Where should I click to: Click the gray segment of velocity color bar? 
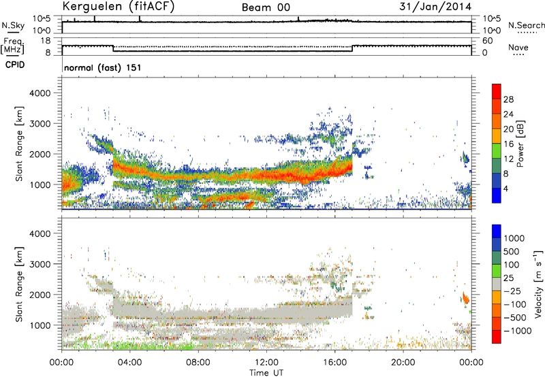tap(497, 284)
